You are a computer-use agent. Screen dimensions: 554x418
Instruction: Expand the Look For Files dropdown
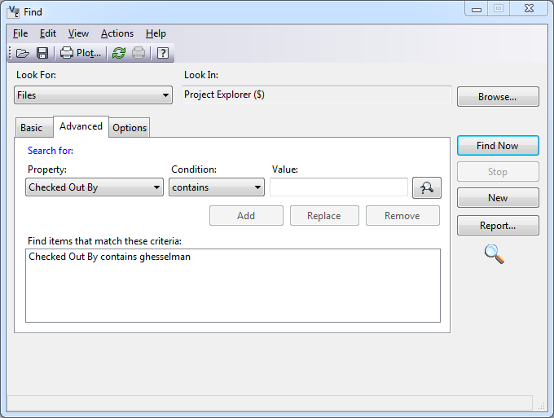pos(93,95)
